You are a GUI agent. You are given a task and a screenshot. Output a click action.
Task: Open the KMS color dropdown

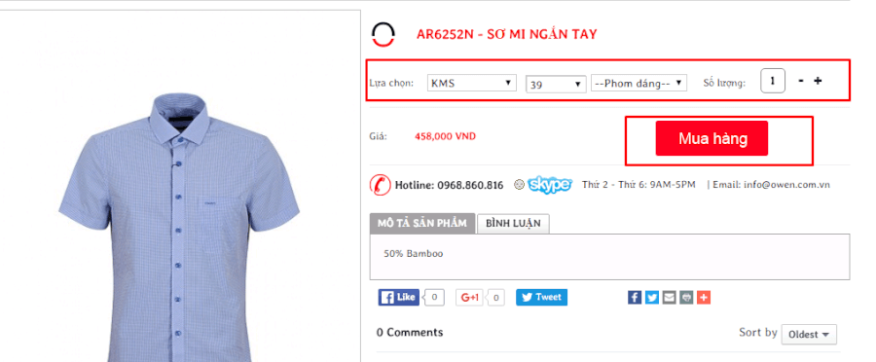471,84
